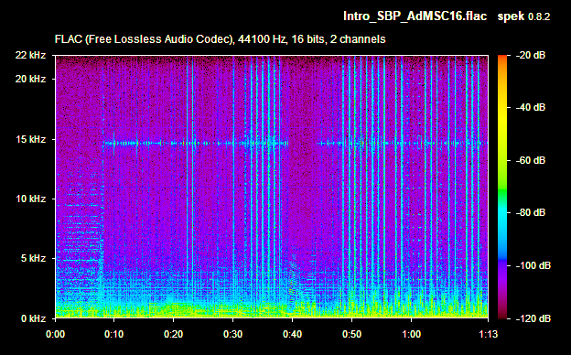Click the 0 kHz frequency axis label
This screenshot has width=571, height=355.
click(x=33, y=318)
